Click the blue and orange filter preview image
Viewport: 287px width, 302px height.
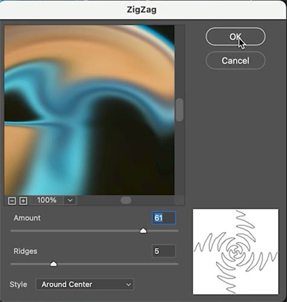tap(89, 110)
